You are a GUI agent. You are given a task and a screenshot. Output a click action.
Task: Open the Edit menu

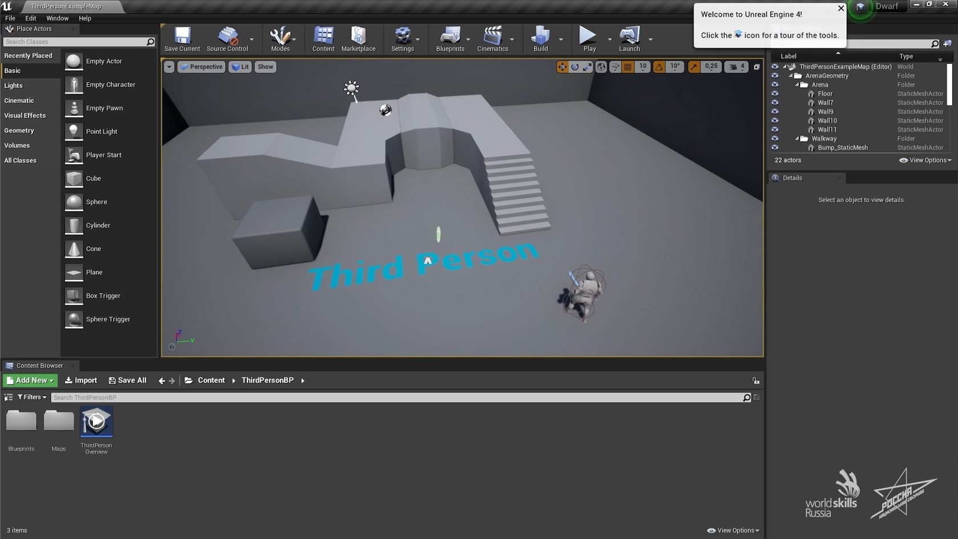tap(31, 18)
